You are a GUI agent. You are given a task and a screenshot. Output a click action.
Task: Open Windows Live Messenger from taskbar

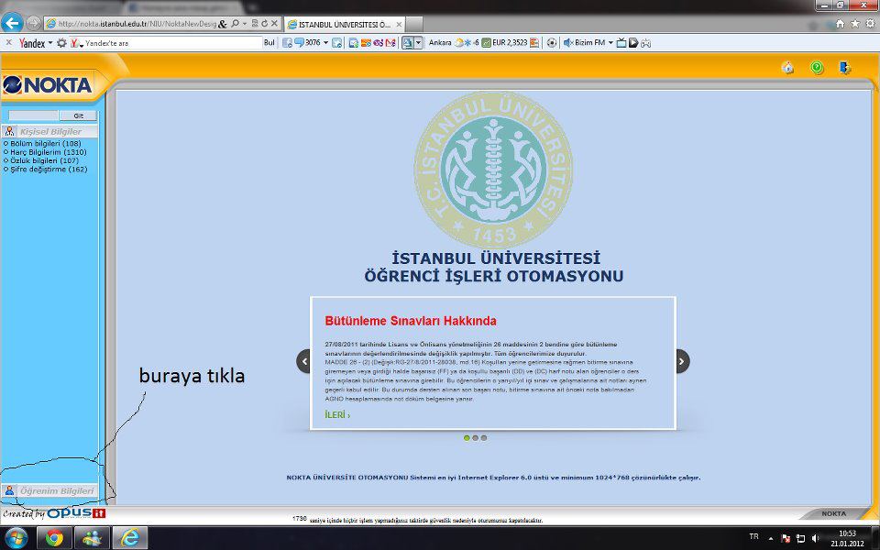coord(92,538)
